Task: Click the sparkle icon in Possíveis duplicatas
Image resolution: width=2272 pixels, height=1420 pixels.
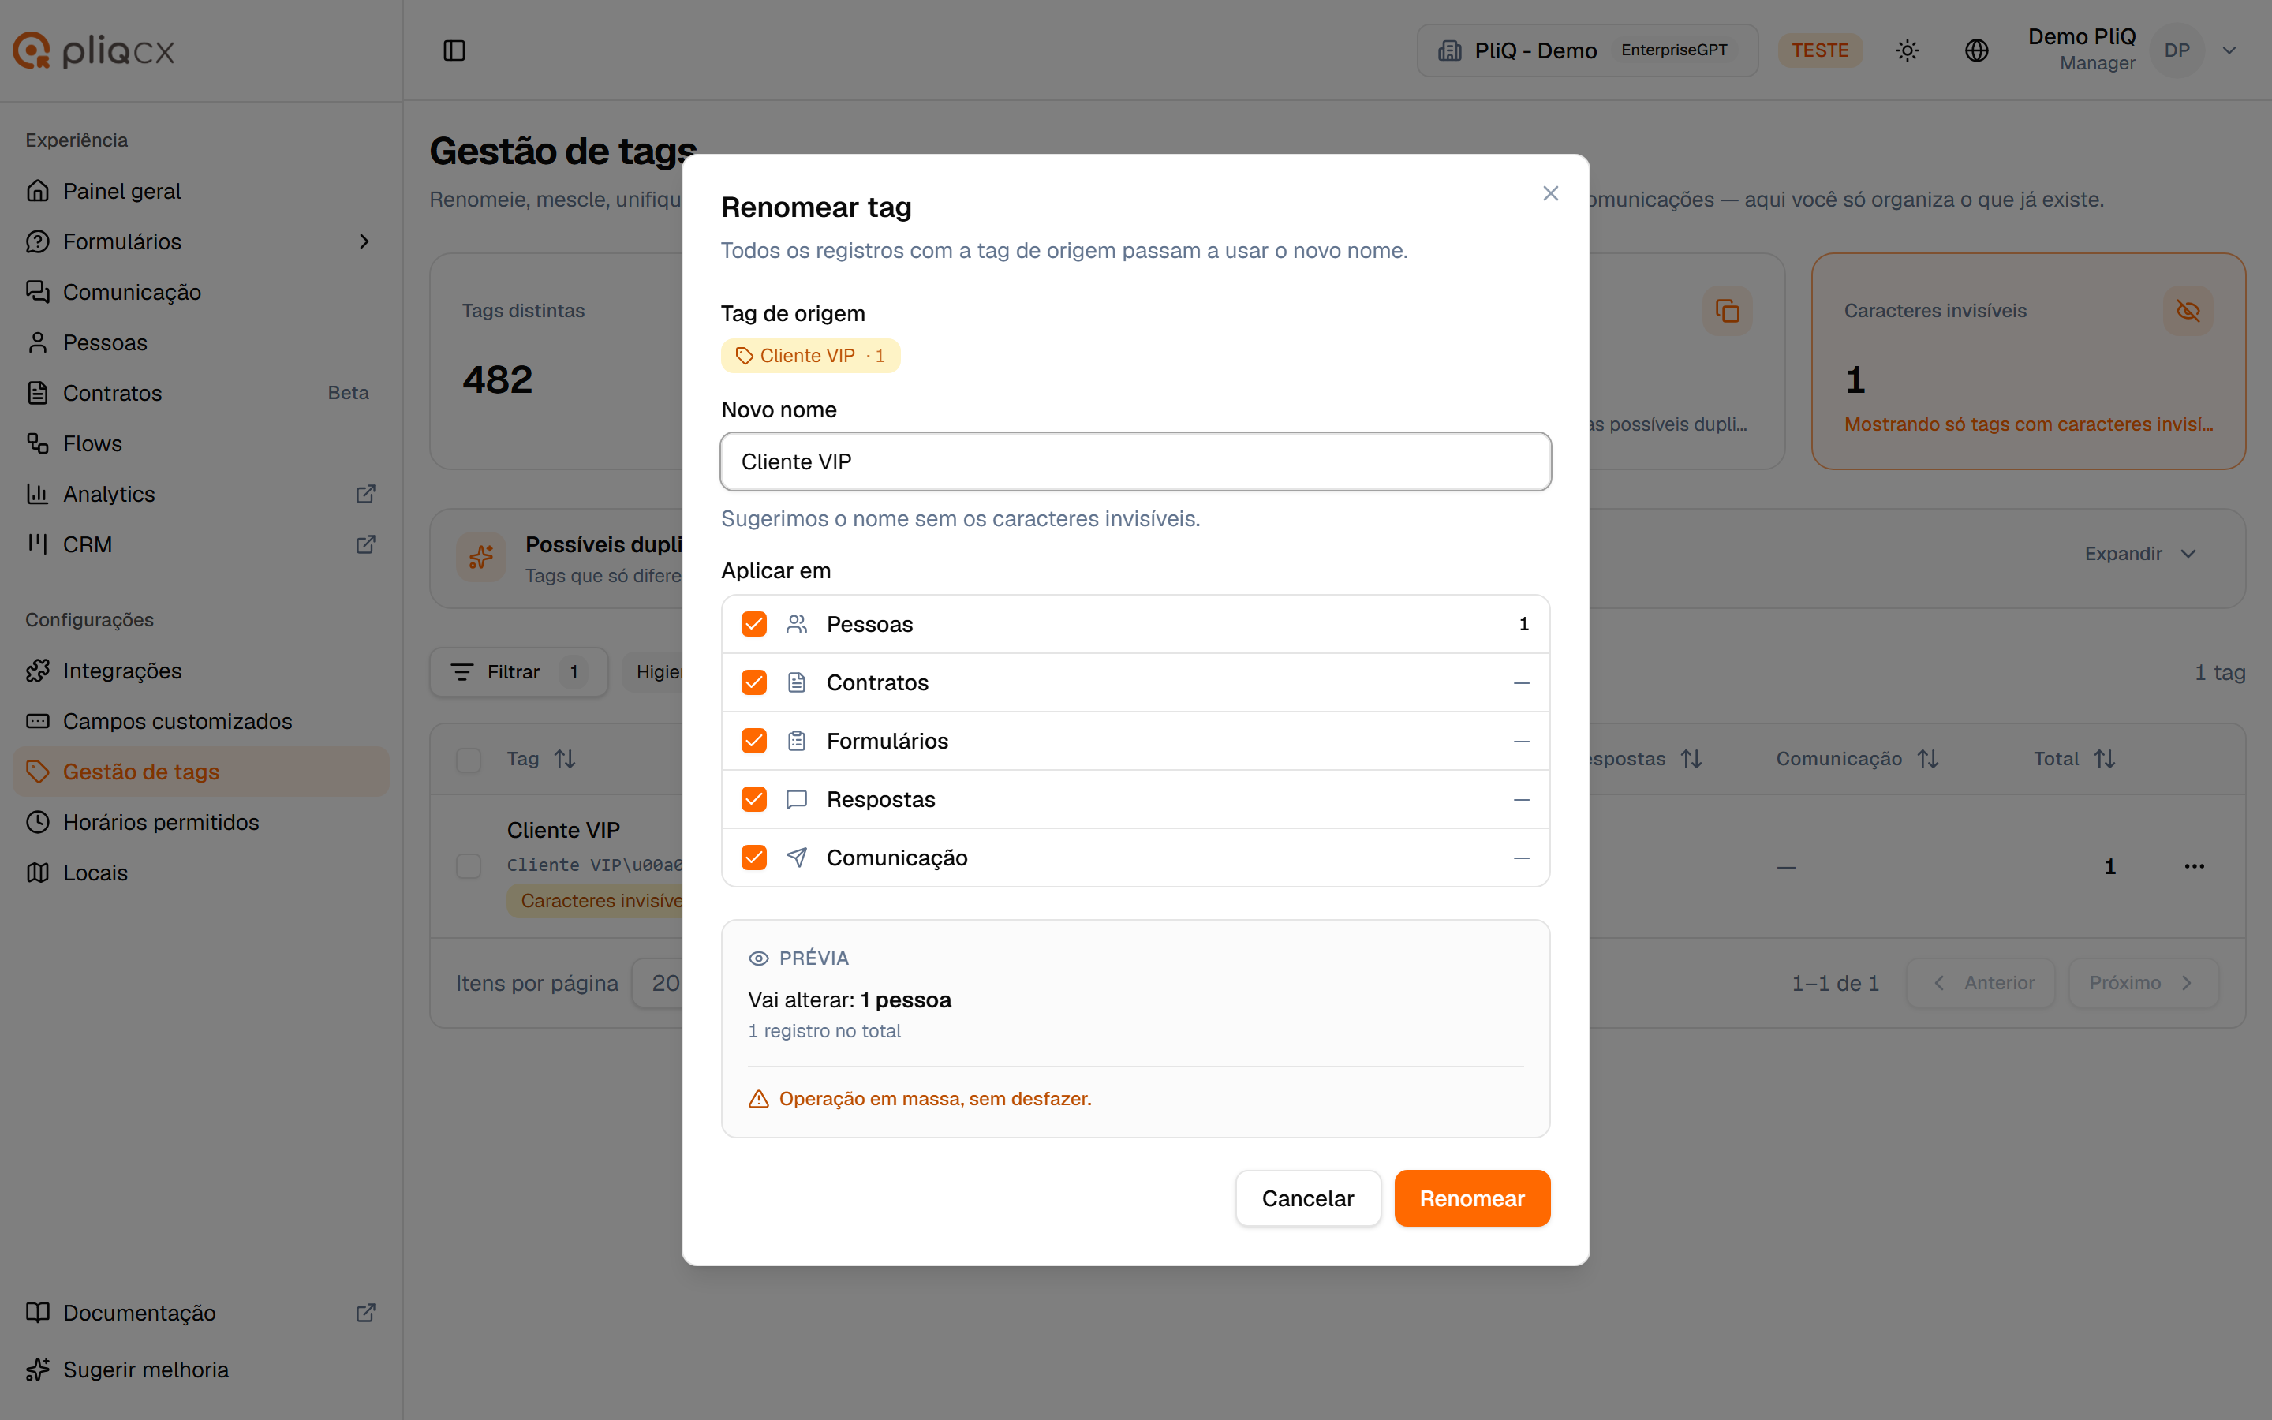Action: pos(482,558)
